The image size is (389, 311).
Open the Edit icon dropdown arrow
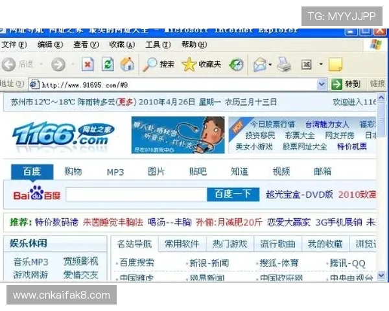[321, 64]
